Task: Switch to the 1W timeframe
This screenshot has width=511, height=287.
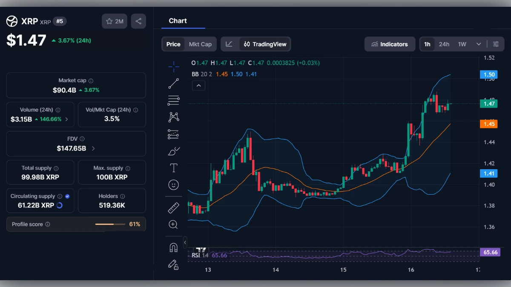Action: point(462,44)
